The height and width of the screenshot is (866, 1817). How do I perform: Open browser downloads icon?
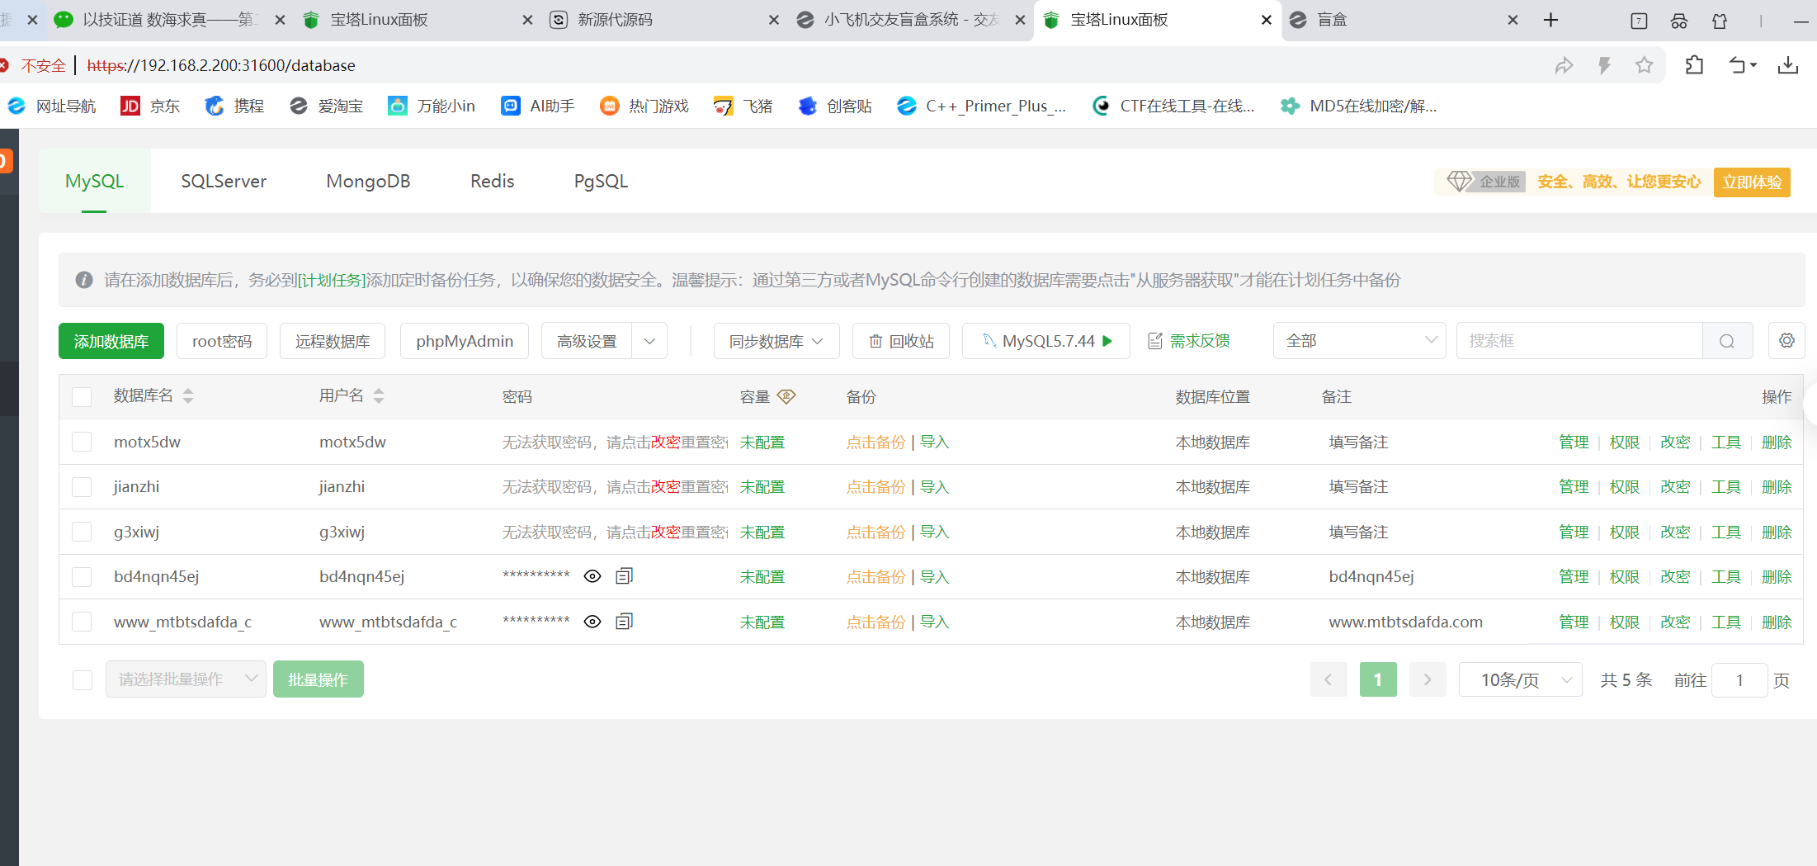tap(1788, 64)
